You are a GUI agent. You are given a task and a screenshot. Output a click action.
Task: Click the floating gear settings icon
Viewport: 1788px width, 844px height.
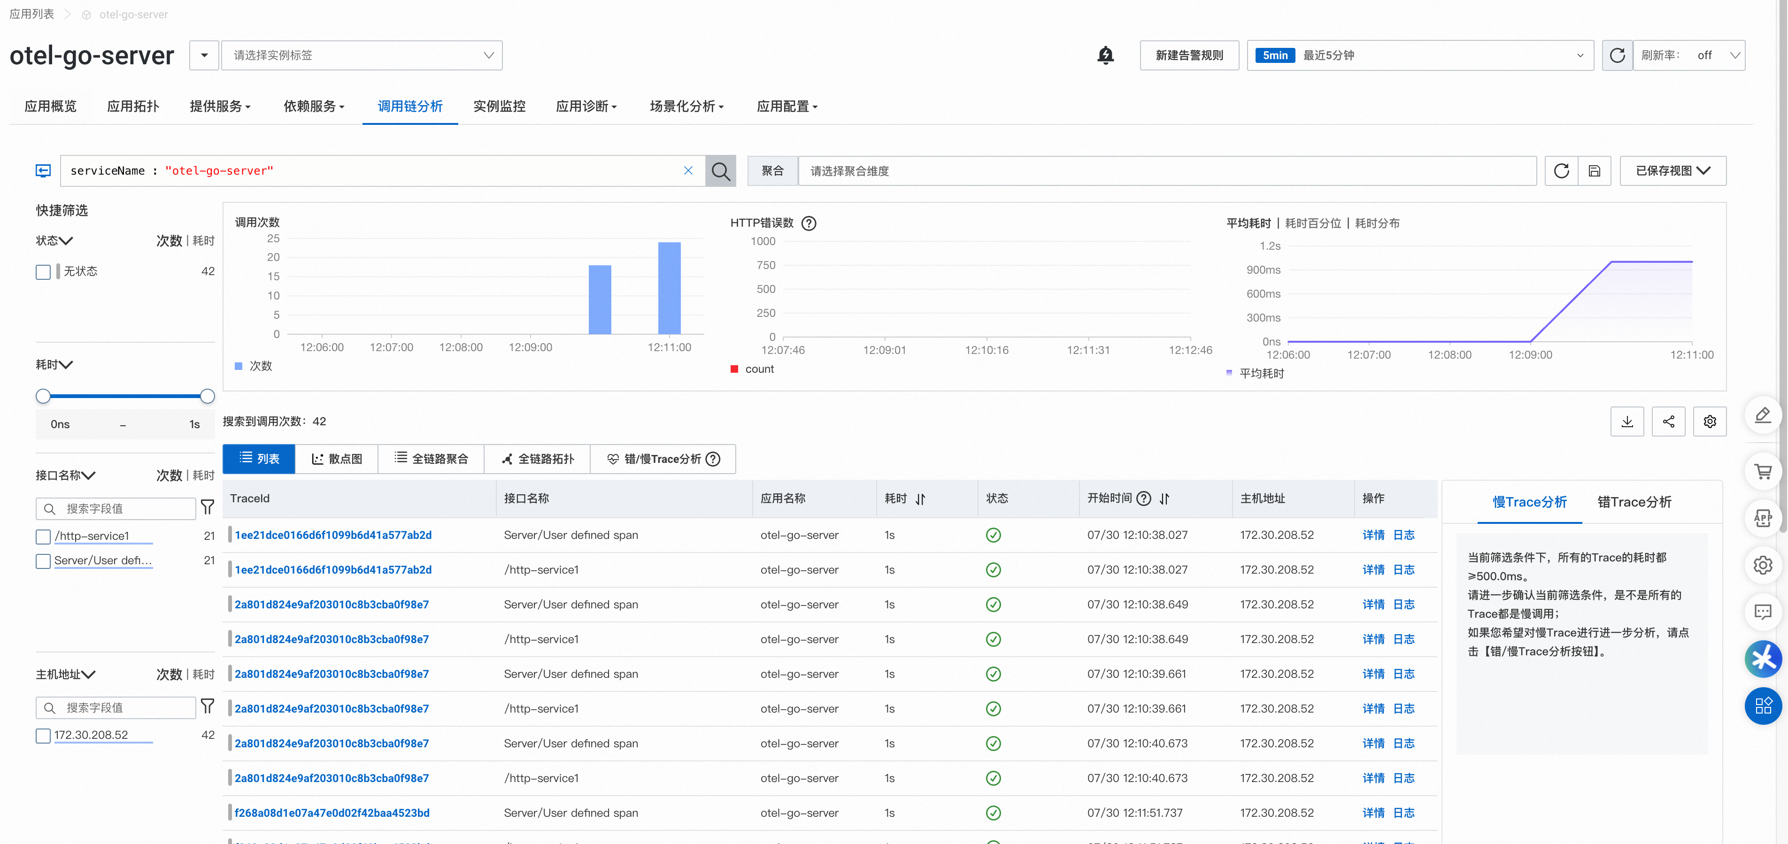coord(1763,565)
